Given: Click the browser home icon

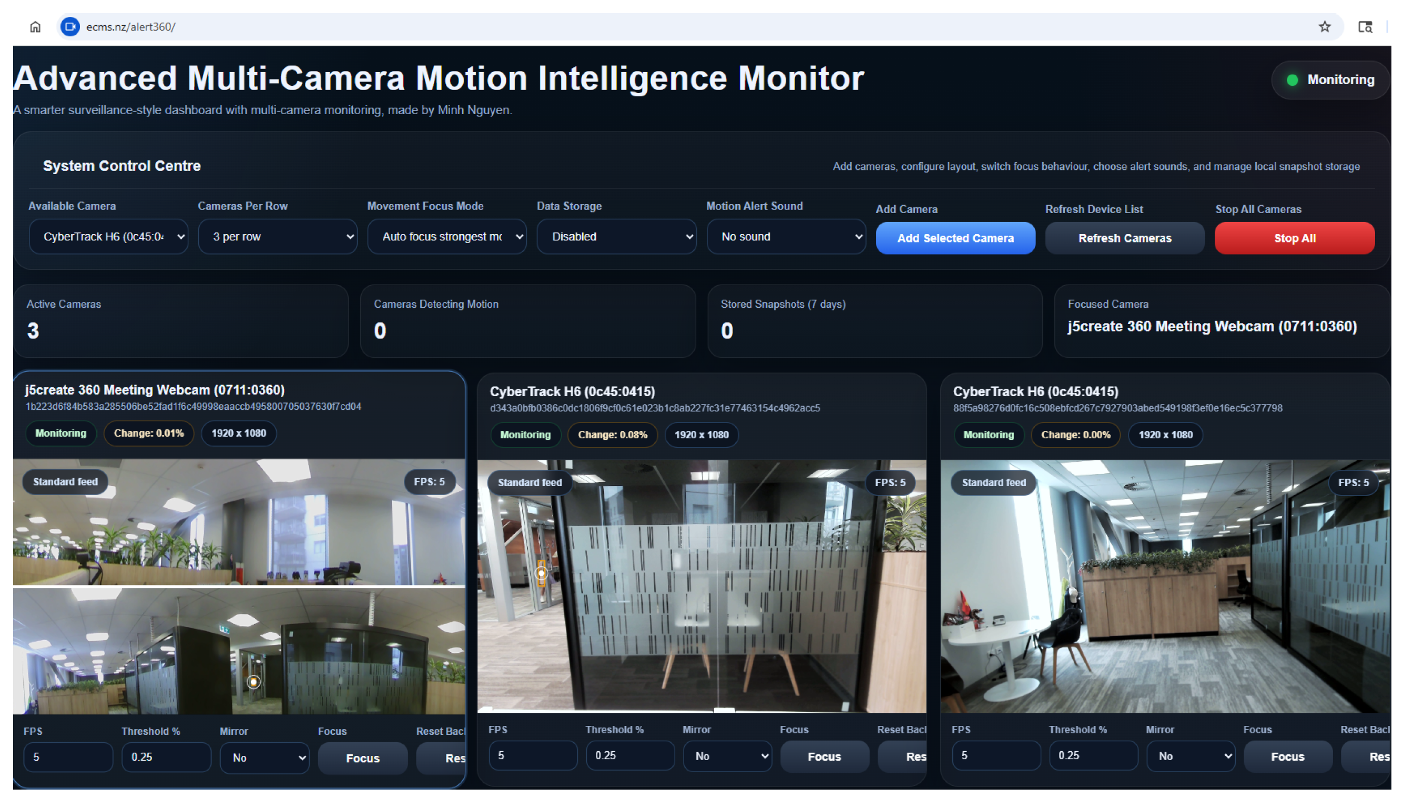Looking at the screenshot, I should point(35,27).
